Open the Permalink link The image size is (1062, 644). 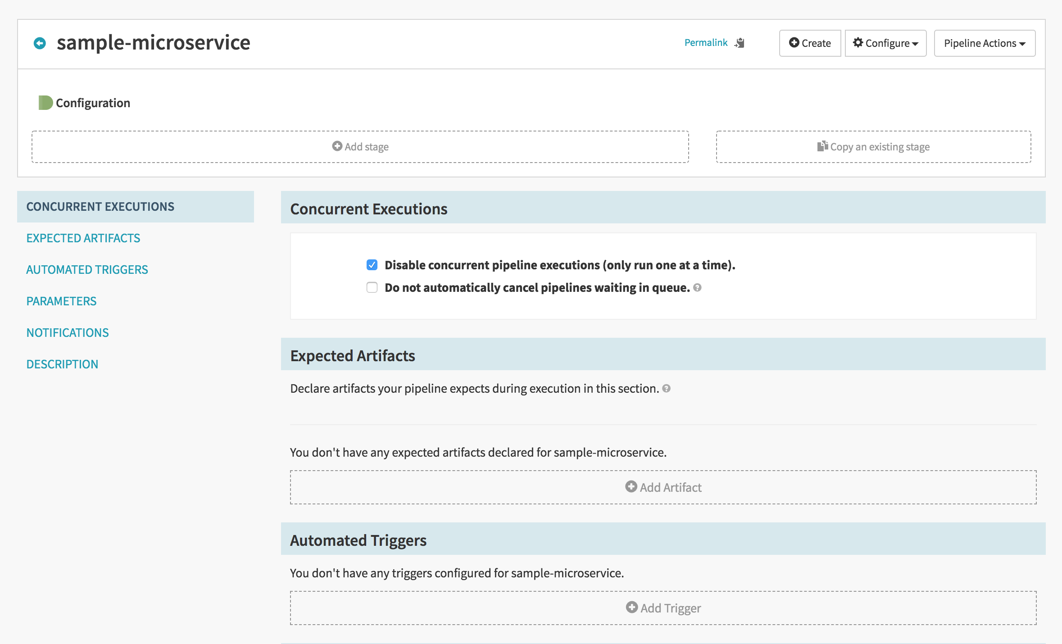(706, 43)
